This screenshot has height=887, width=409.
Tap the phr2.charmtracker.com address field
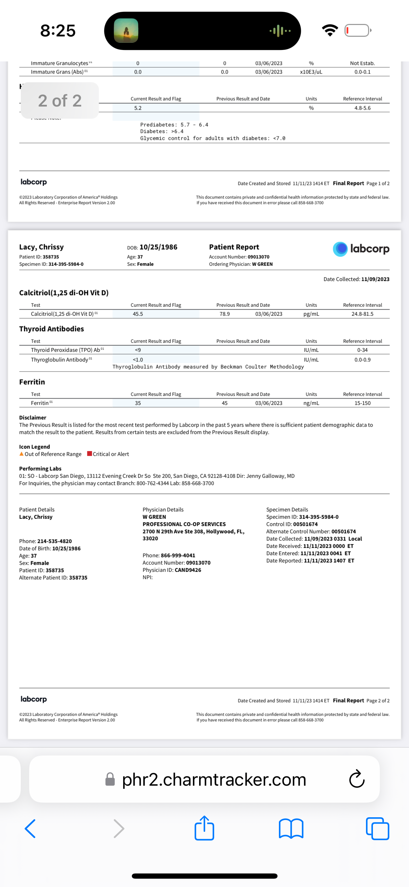pos(214,779)
